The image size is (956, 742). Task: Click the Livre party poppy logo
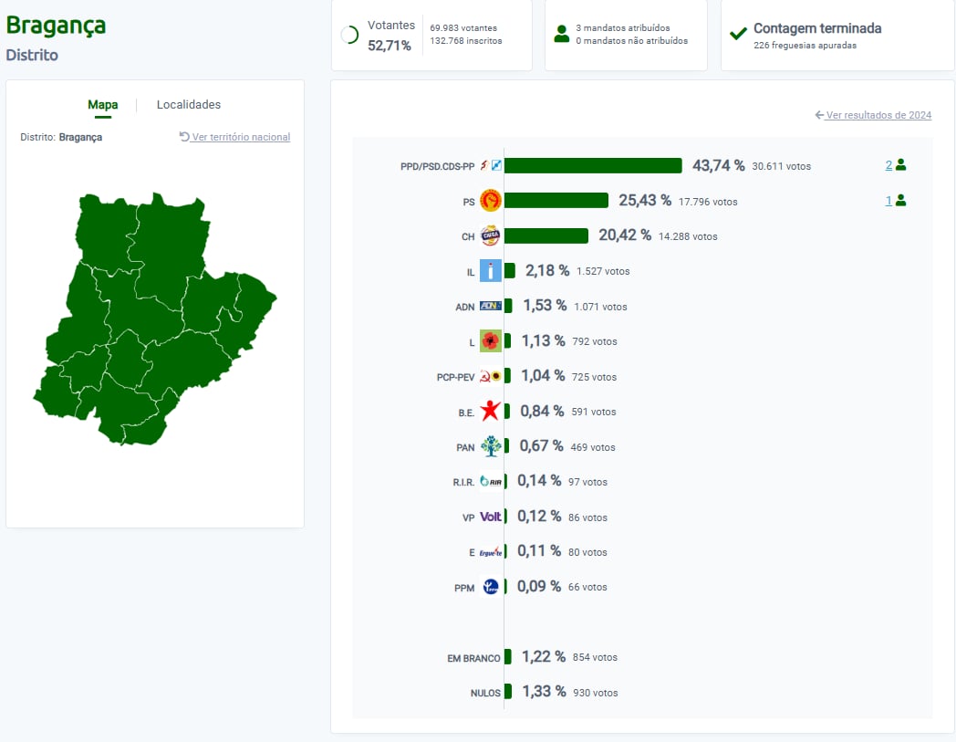click(x=491, y=341)
